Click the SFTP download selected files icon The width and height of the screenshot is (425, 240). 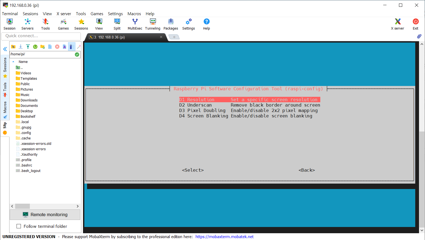click(21, 47)
